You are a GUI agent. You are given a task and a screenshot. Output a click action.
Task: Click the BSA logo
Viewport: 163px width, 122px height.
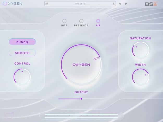pos(151,4)
